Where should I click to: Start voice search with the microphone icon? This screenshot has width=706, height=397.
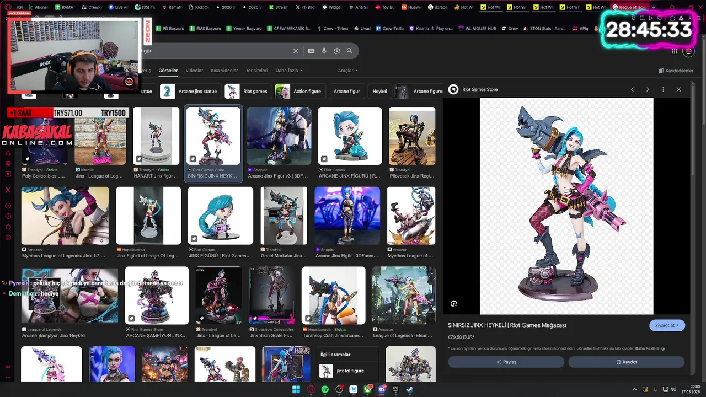click(324, 51)
